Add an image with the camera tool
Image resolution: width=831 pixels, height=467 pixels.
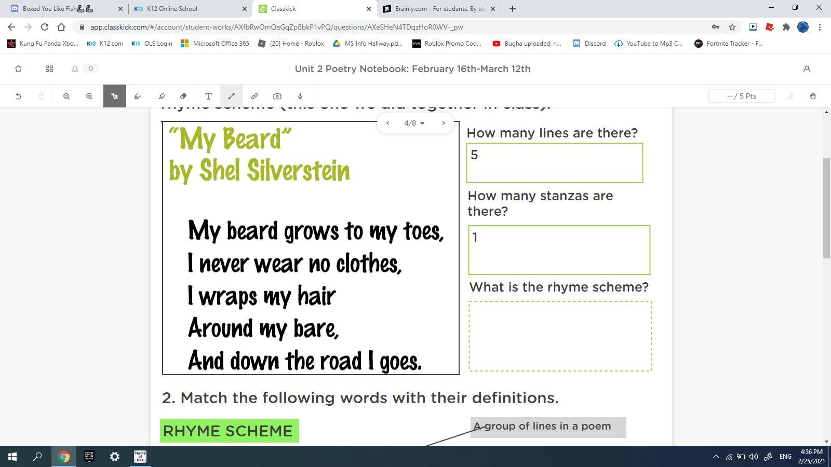(277, 96)
